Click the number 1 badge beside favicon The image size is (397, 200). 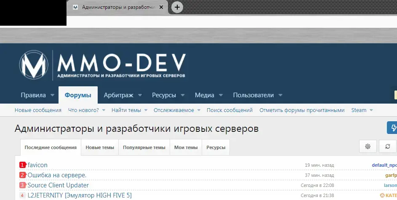pyautogui.click(x=23, y=165)
